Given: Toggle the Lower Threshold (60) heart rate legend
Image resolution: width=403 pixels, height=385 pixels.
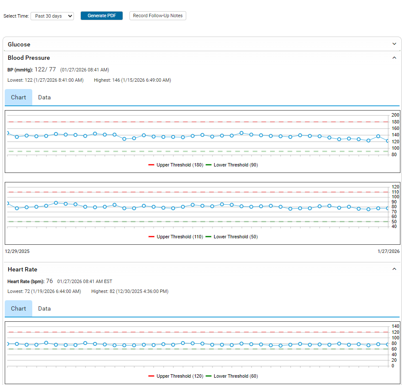Looking at the screenshot, I should pos(232,376).
